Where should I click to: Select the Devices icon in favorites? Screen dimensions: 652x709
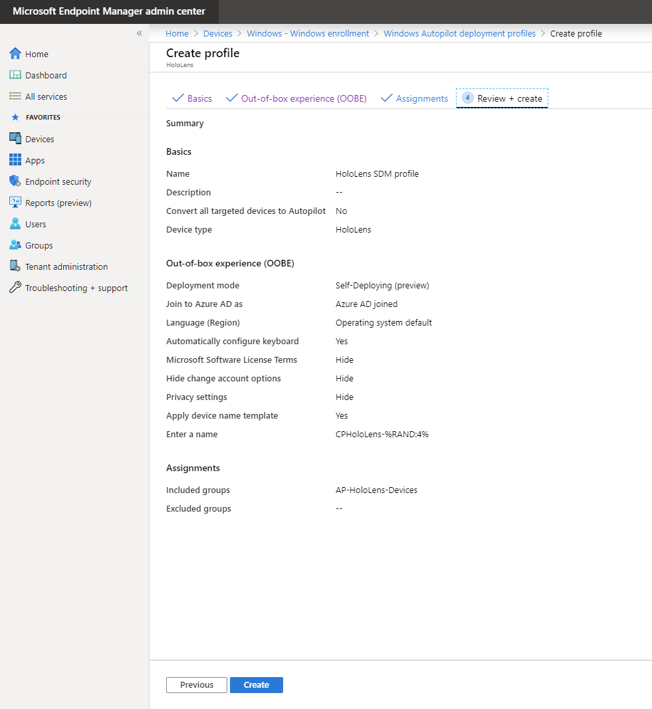point(15,139)
